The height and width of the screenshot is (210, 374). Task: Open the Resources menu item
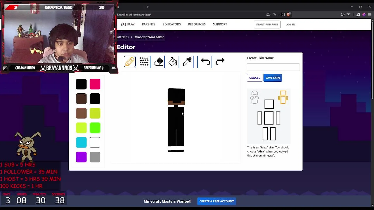click(197, 24)
